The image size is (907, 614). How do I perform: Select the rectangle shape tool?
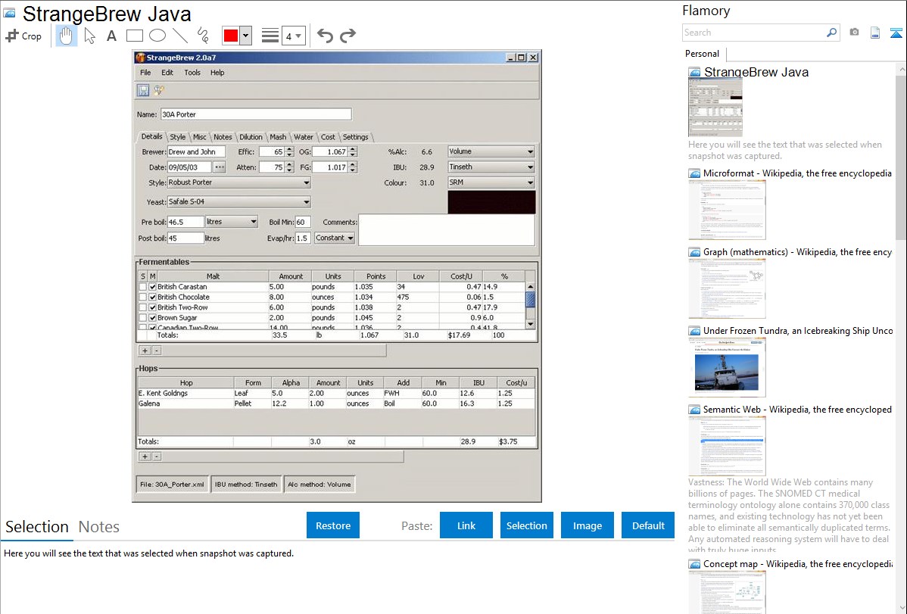click(134, 36)
